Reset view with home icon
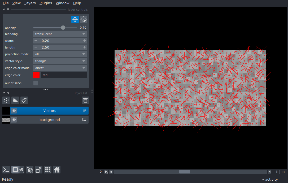Image resolution: width=288 pixels, height=183 pixels. click(x=57, y=170)
